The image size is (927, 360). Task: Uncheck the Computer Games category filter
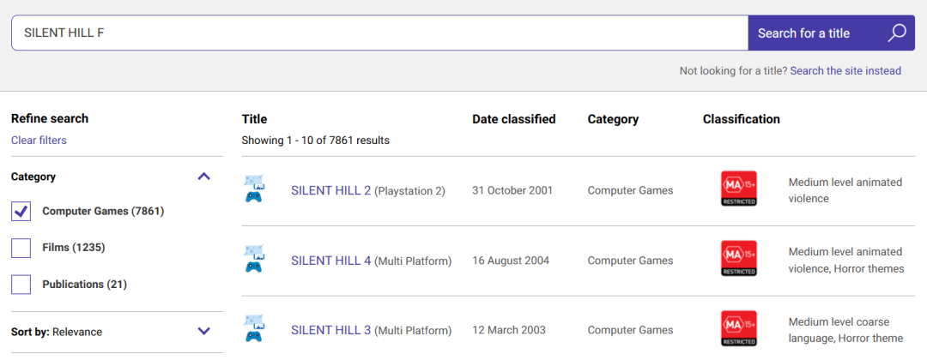point(21,211)
